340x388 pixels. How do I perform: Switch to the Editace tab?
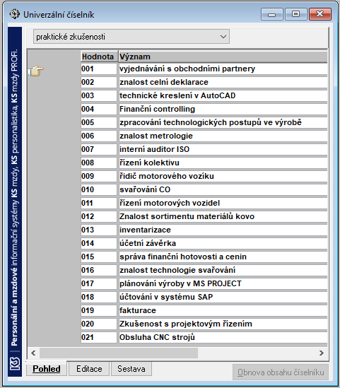(x=89, y=369)
